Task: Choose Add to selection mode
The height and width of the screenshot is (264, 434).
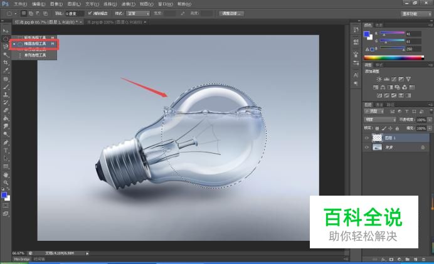Action: (31, 13)
